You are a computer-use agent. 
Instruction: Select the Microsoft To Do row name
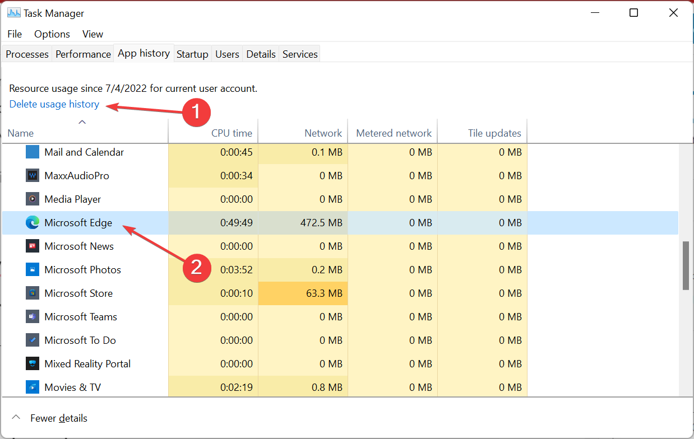pos(80,340)
